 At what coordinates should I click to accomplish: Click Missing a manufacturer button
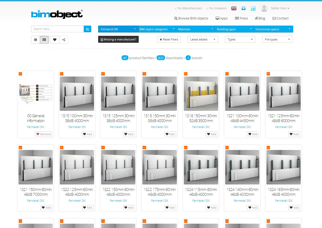(118, 39)
